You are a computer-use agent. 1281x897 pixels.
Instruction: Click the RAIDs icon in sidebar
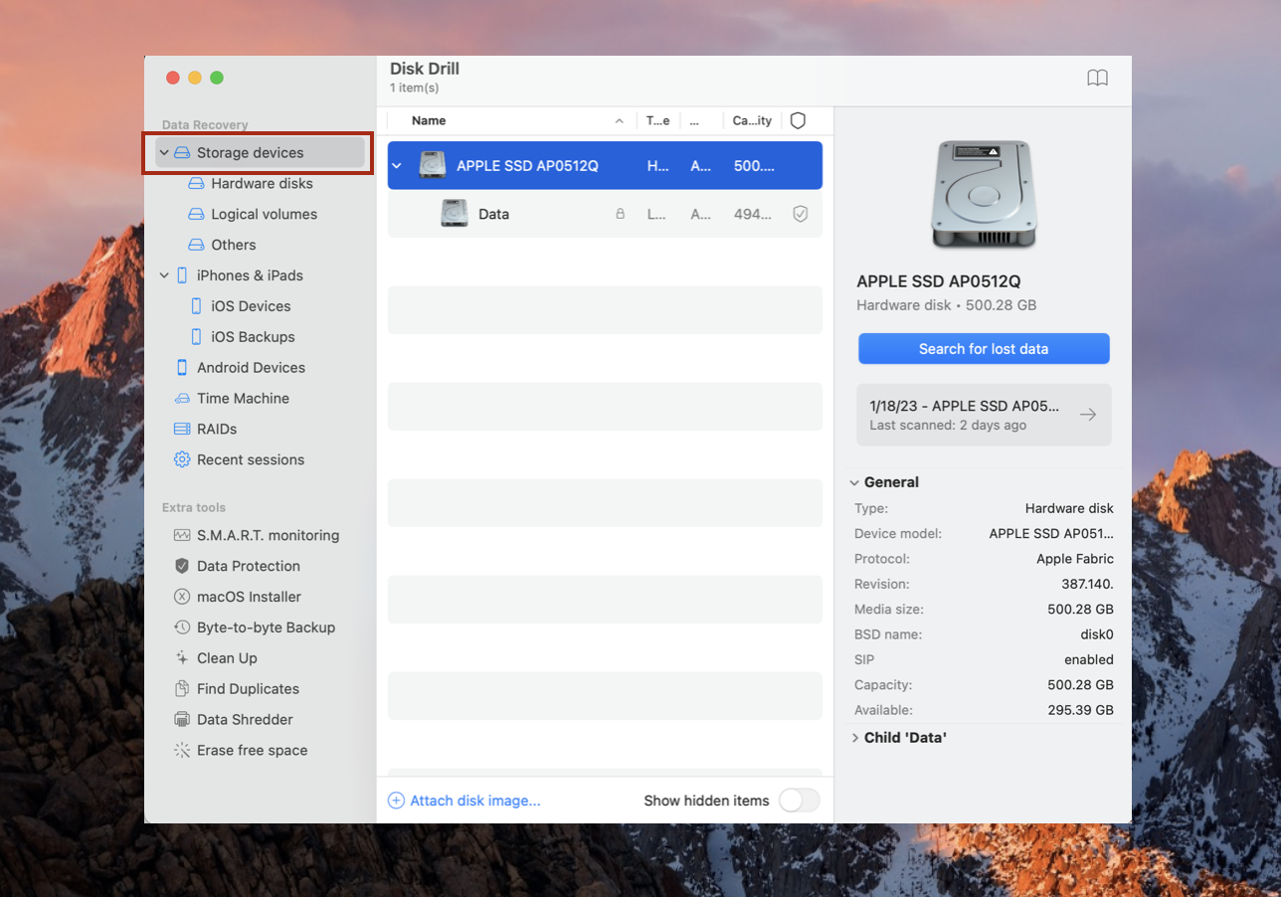coord(182,430)
